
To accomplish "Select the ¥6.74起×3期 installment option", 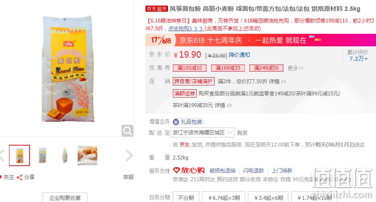I will pos(224,198).
